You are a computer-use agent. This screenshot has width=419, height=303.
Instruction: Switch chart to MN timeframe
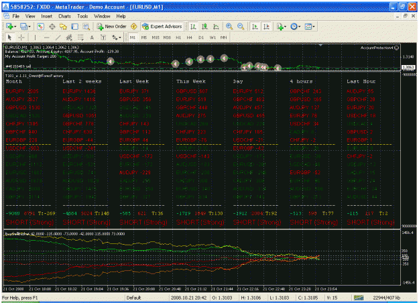(224, 38)
